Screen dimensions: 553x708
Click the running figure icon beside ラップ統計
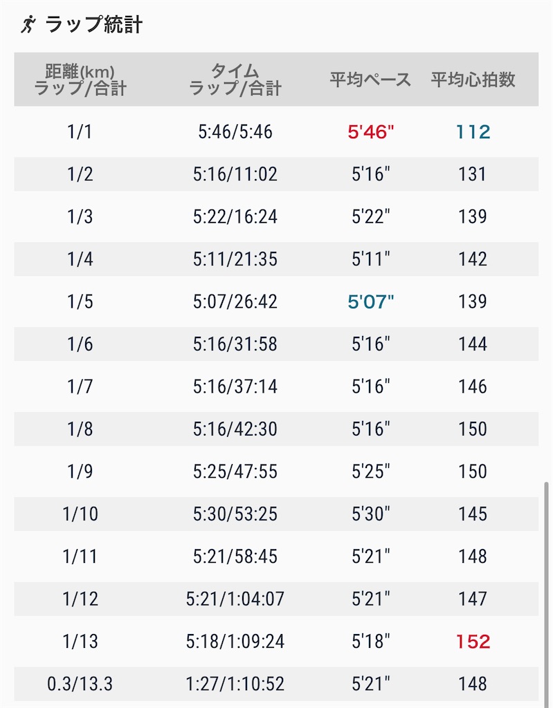[x=28, y=26]
